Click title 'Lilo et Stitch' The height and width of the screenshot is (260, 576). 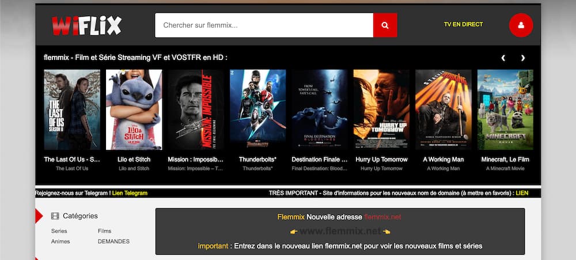pyautogui.click(x=134, y=160)
